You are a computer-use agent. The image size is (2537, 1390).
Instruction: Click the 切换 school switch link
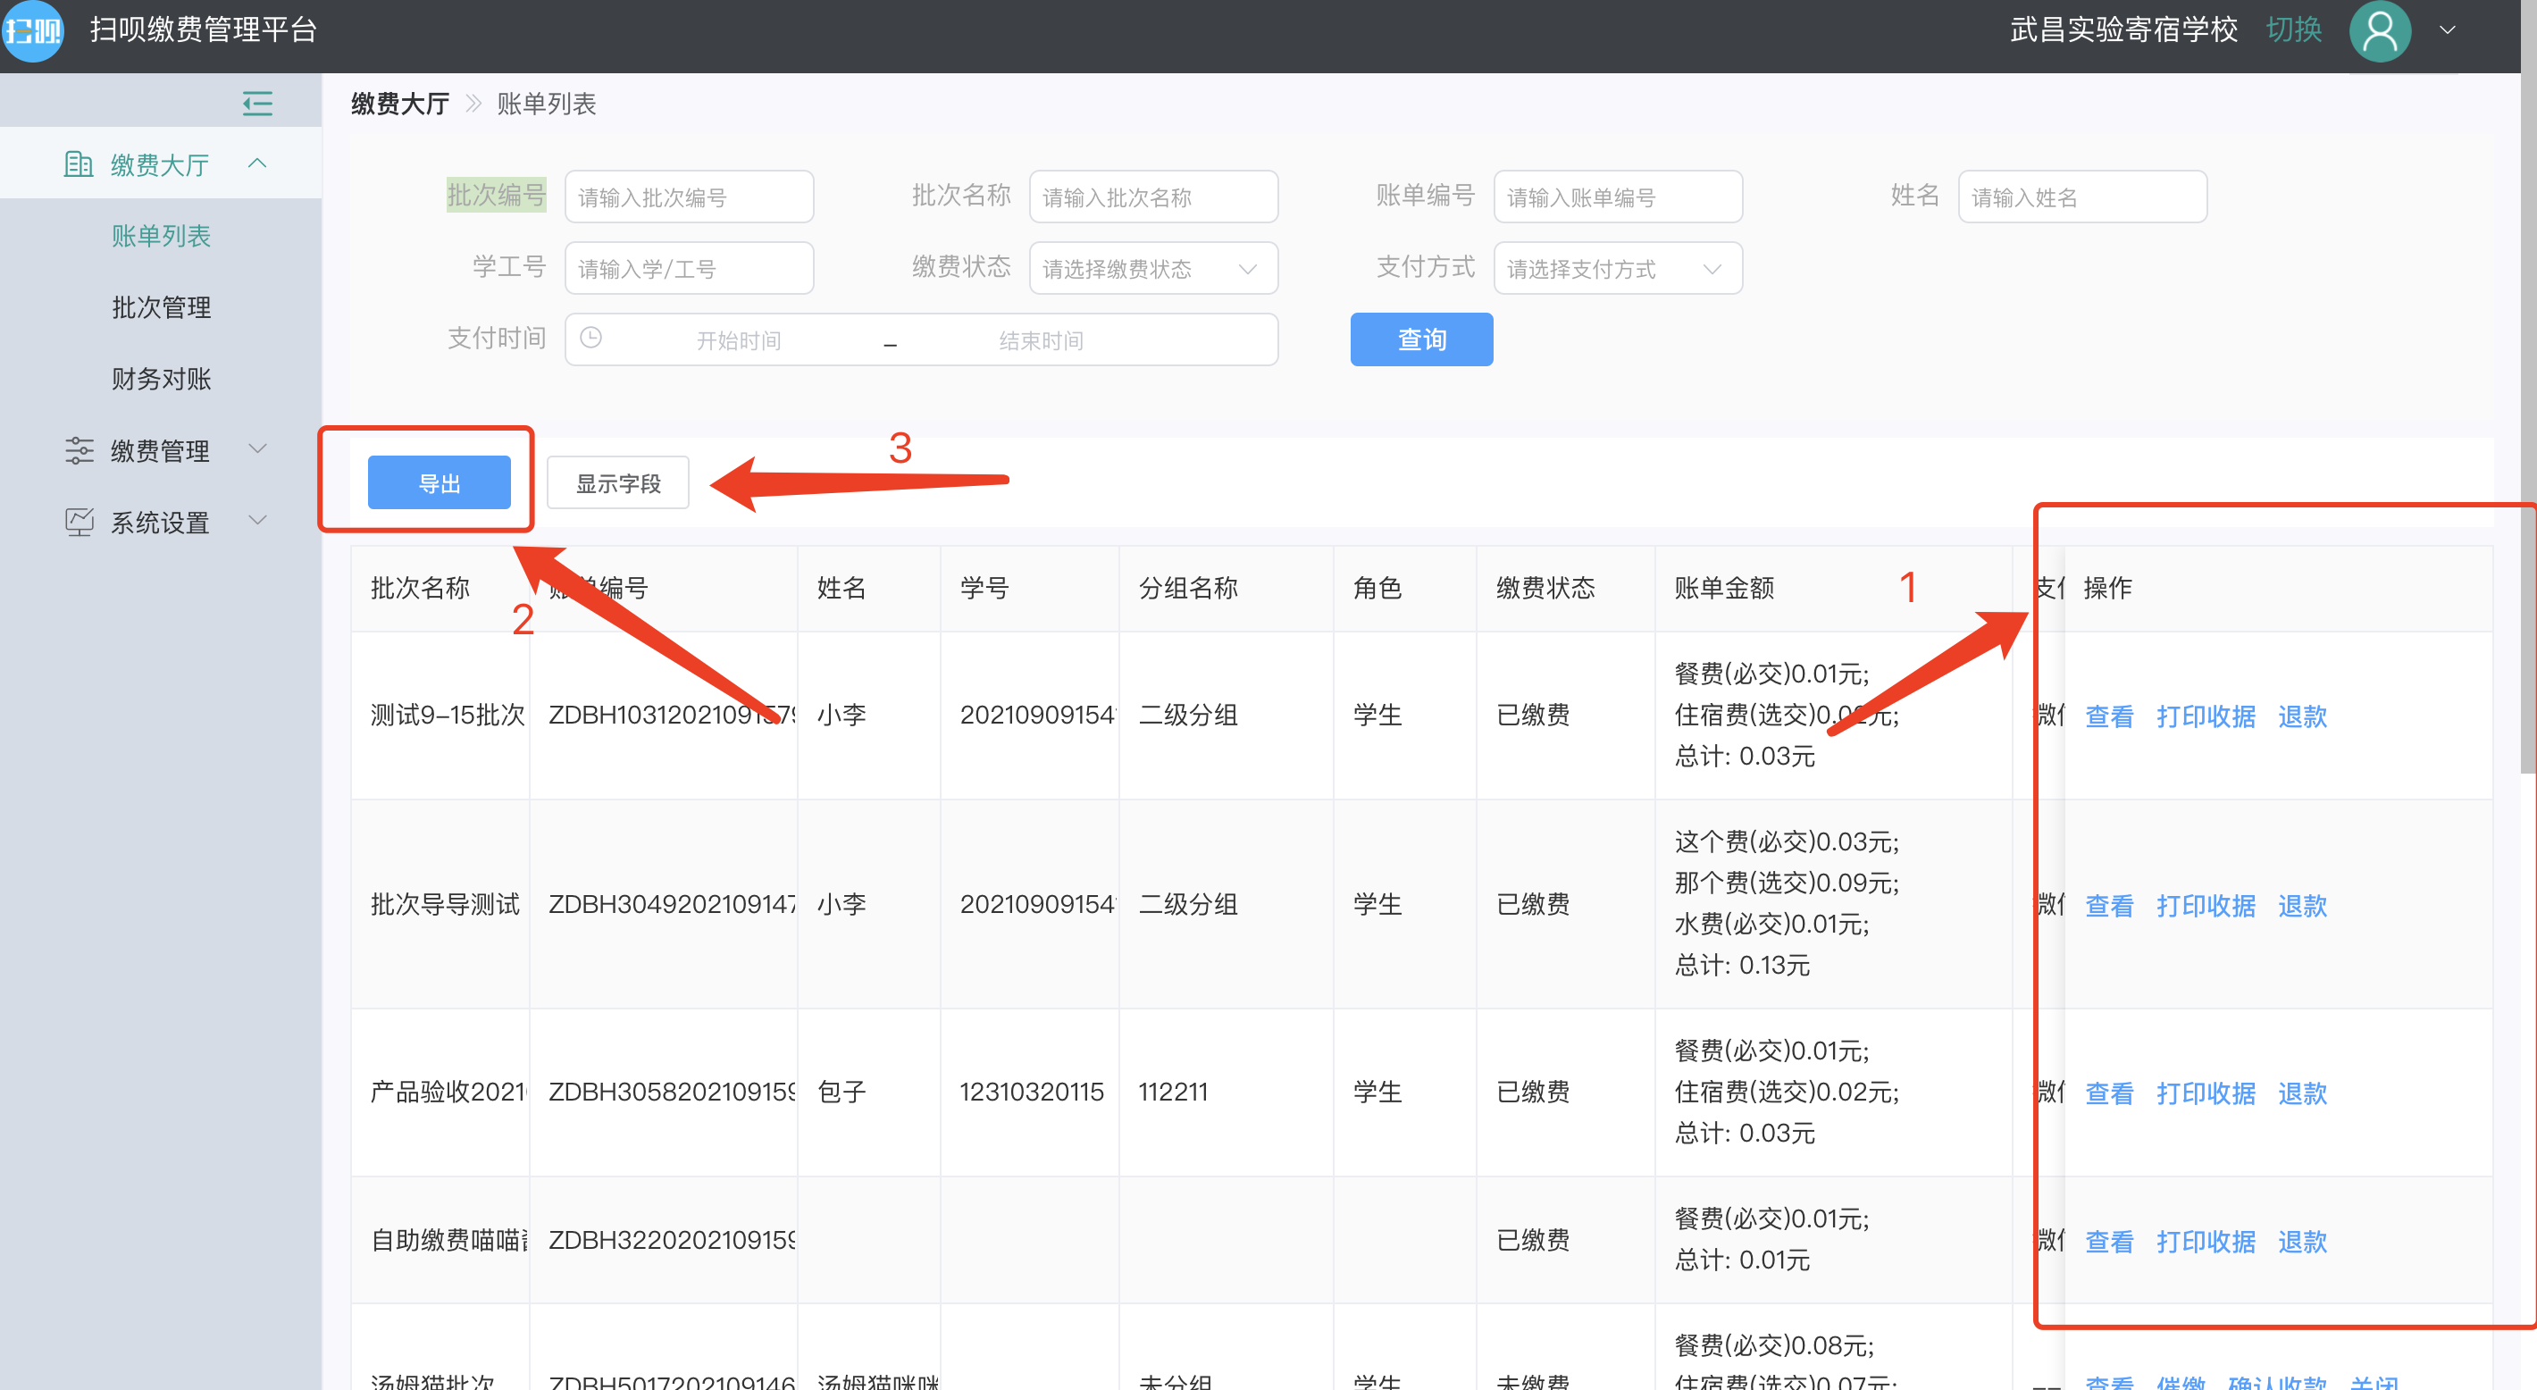(2294, 29)
